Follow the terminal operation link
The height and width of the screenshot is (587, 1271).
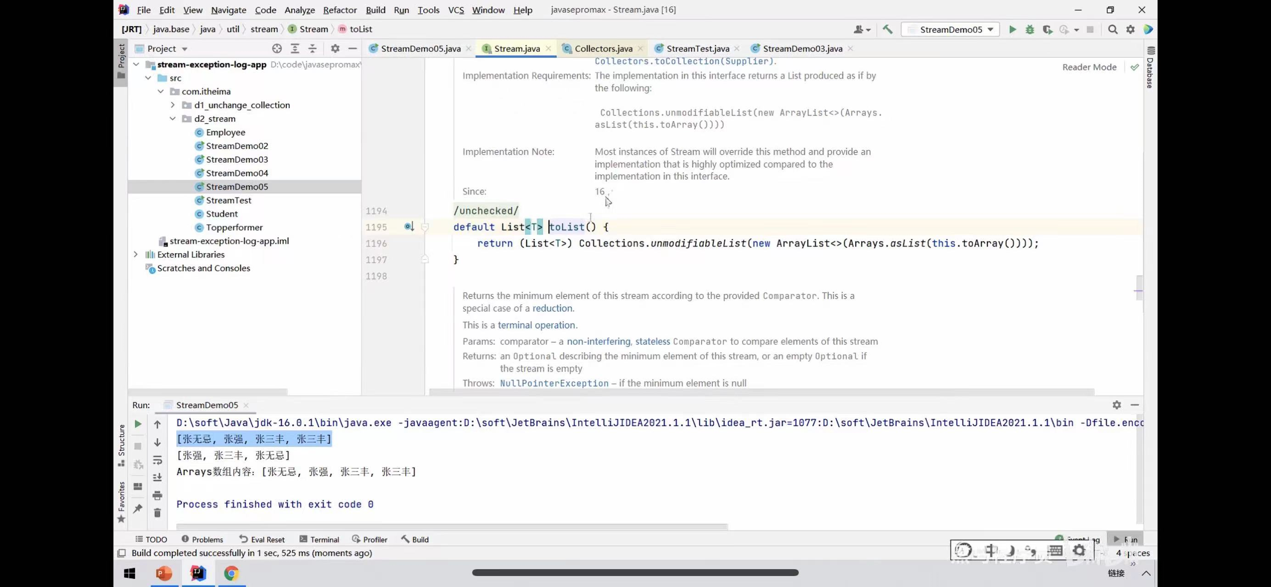(536, 325)
